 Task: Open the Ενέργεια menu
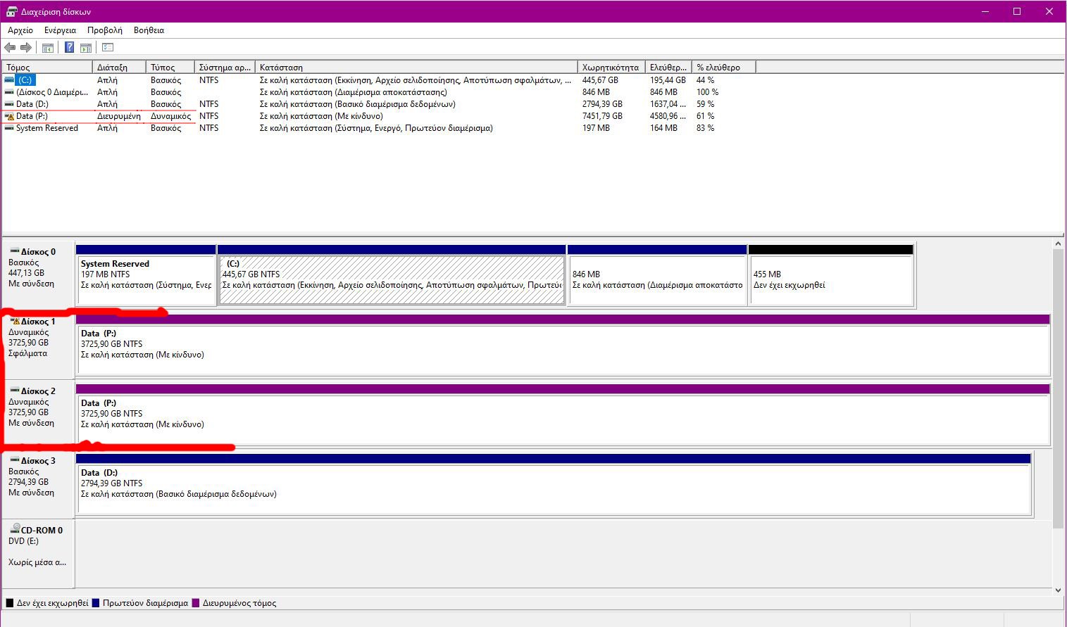tap(60, 30)
